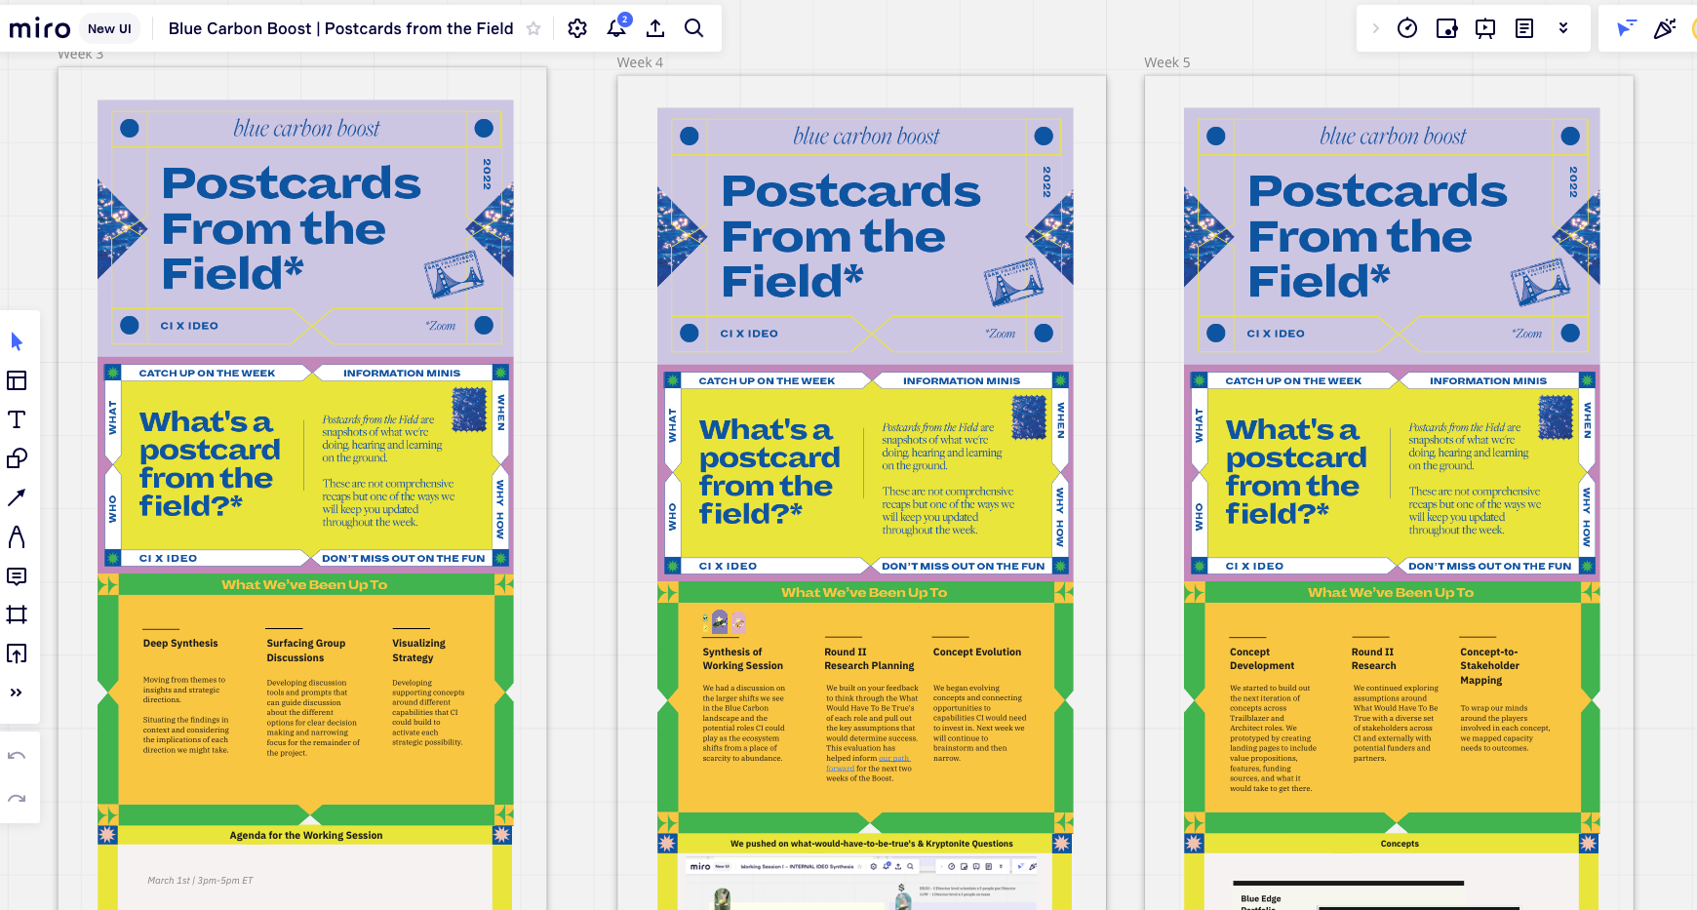
Task: Select the Week 4 frame label
Action: coord(640,62)
